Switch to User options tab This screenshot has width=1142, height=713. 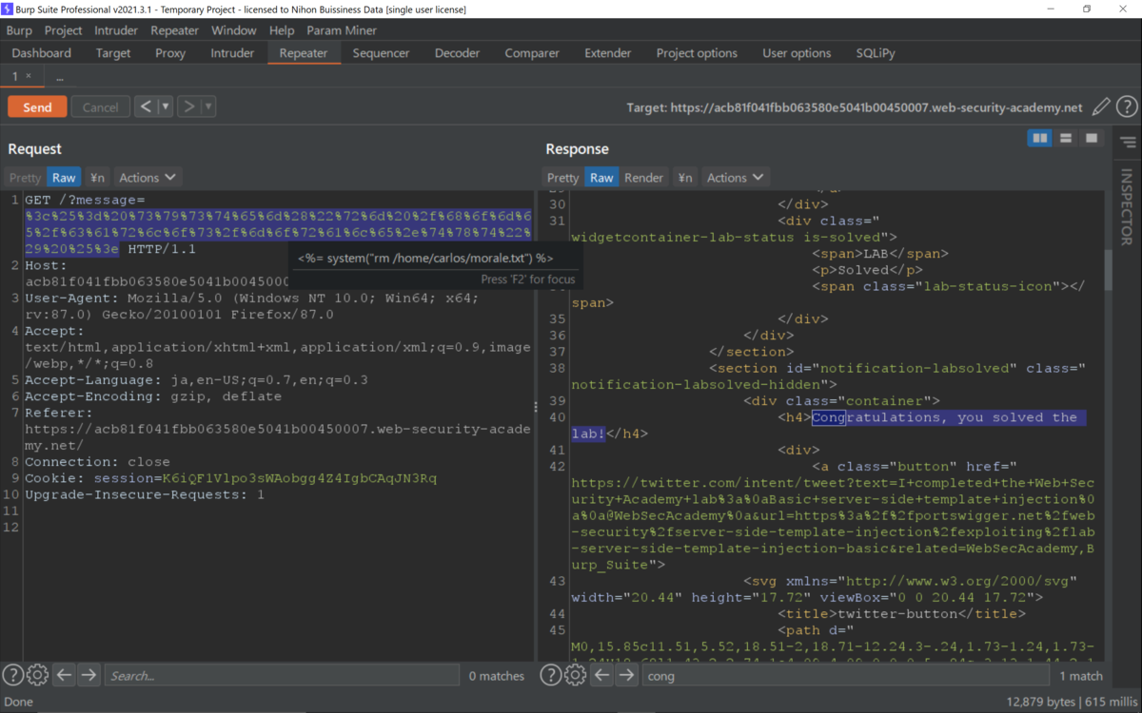[x=797, y=53]
